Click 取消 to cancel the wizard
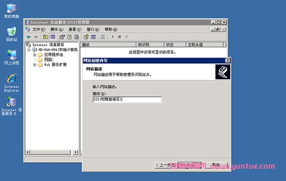The width and height of the screenshot is (286, 181). 215,165
